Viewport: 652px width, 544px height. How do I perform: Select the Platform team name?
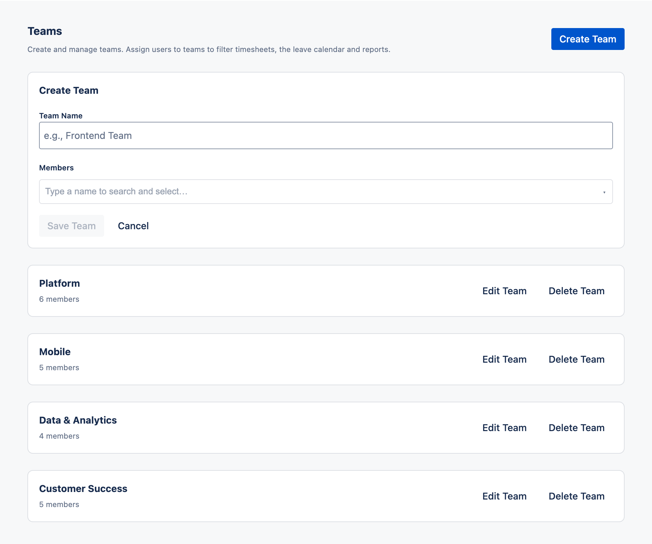[x=60, y=283]
